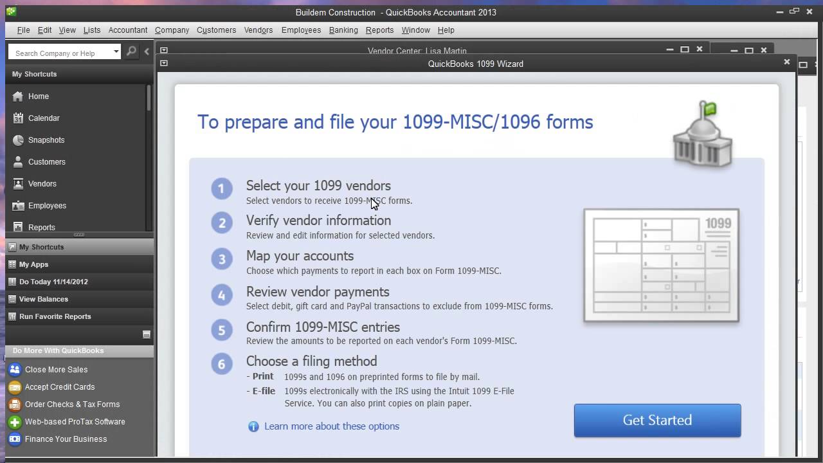Click the 'Select your 1099 vendors' heading

318,186
